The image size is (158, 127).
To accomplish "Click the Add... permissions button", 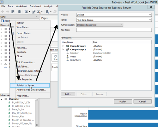I will click(x=68, y=94).
